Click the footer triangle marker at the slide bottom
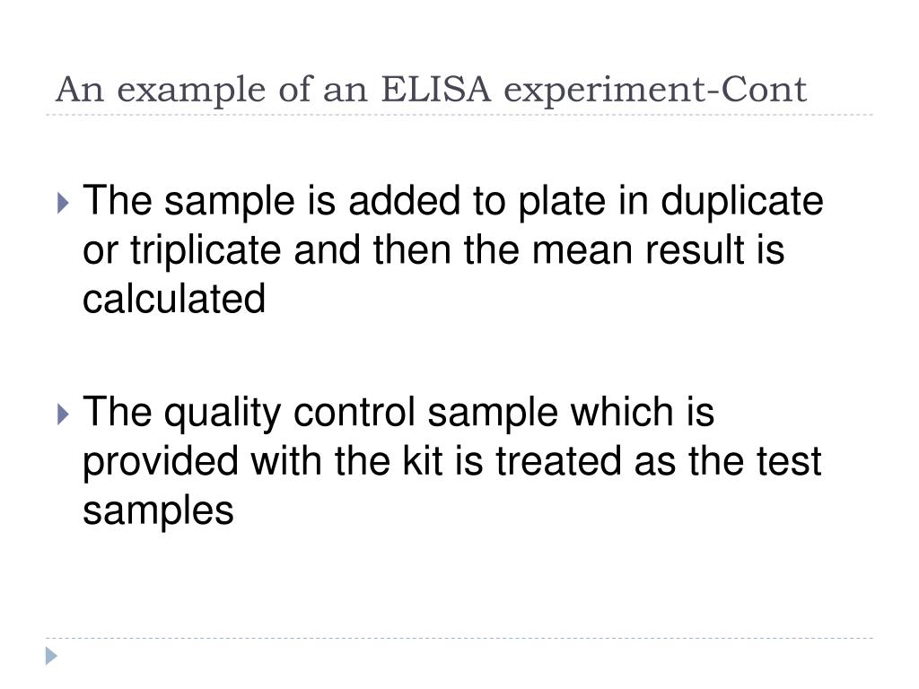The height and width of the screenshot is (689, 919). pyautogui.click(x=51, y=656)
